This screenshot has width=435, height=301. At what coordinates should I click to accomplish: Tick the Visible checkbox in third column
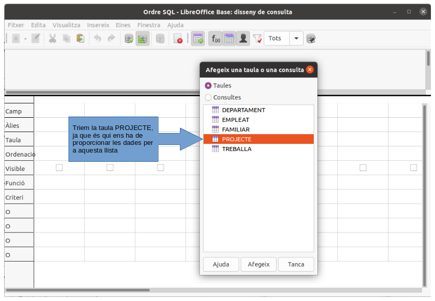[x=161, y=167]
